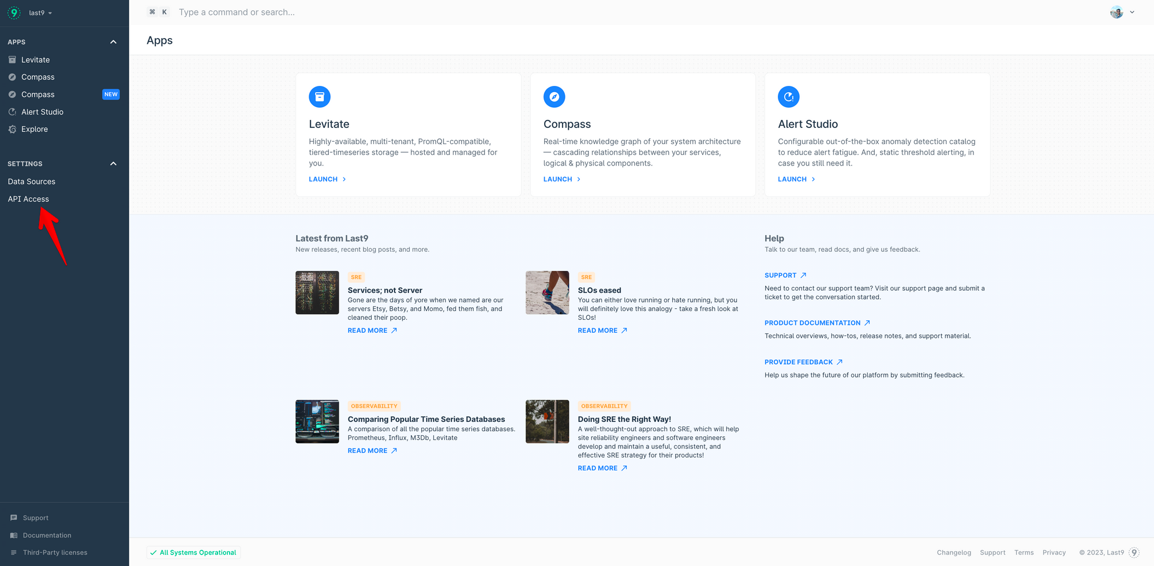Image resolution: width=1154 pixels, height=566 pixels.
Task: Click the OBSERVABILITY tag above Doing SRE
Action: [x=604, y=406]
